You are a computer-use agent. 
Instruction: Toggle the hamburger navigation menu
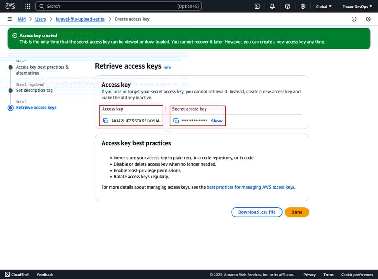(x=9, y=19)
